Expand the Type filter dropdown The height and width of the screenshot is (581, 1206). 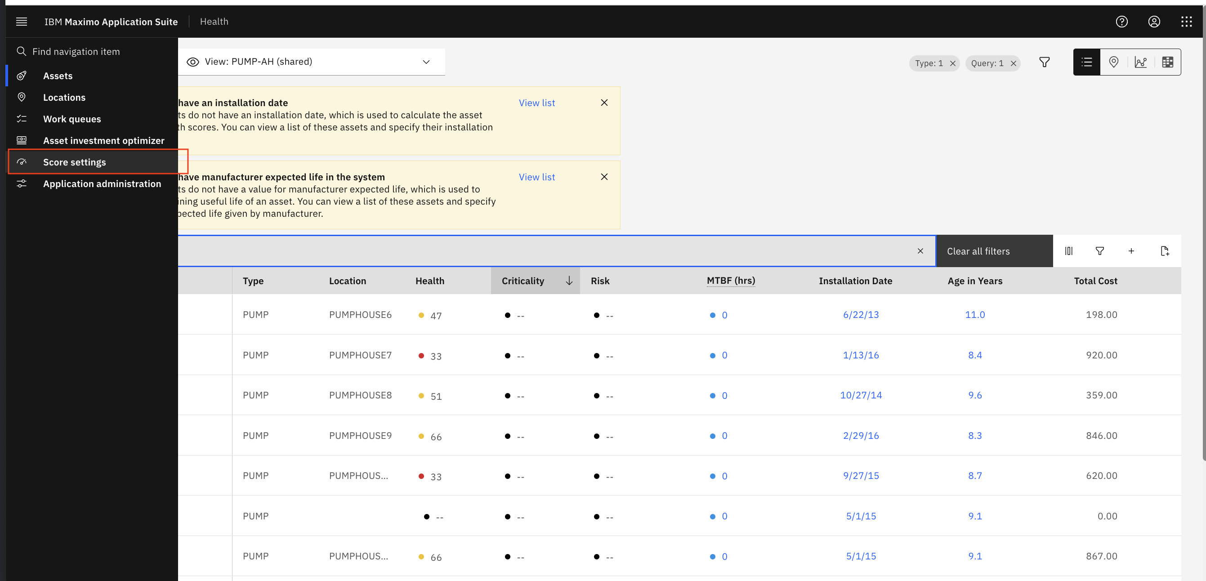(926, 62)
